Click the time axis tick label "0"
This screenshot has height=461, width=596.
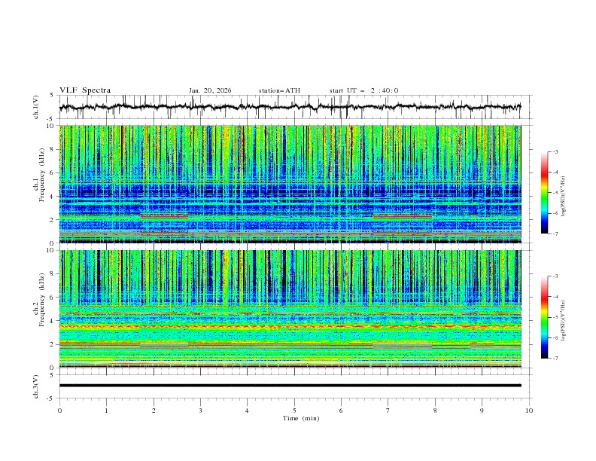coord(59,411)
